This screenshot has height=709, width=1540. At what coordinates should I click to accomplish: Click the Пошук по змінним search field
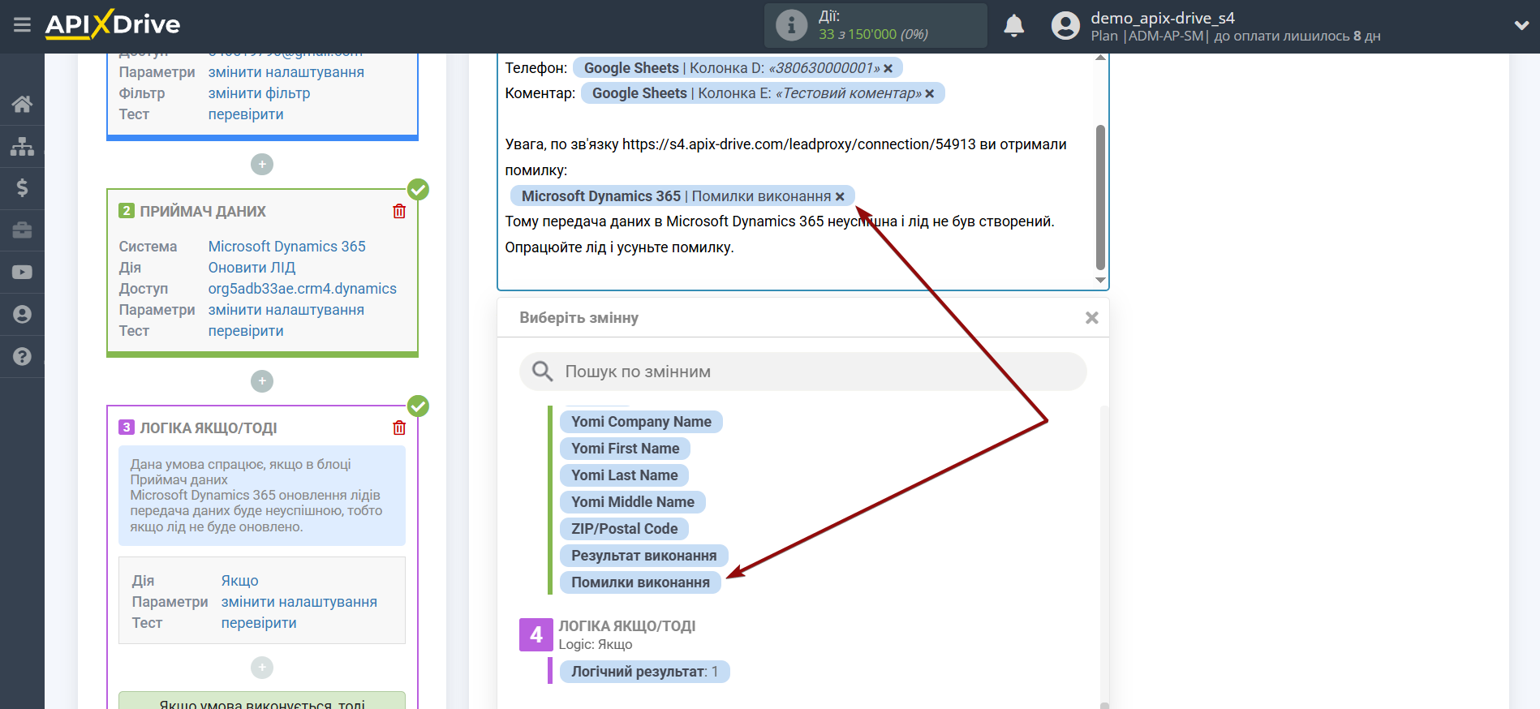[802, 372]
